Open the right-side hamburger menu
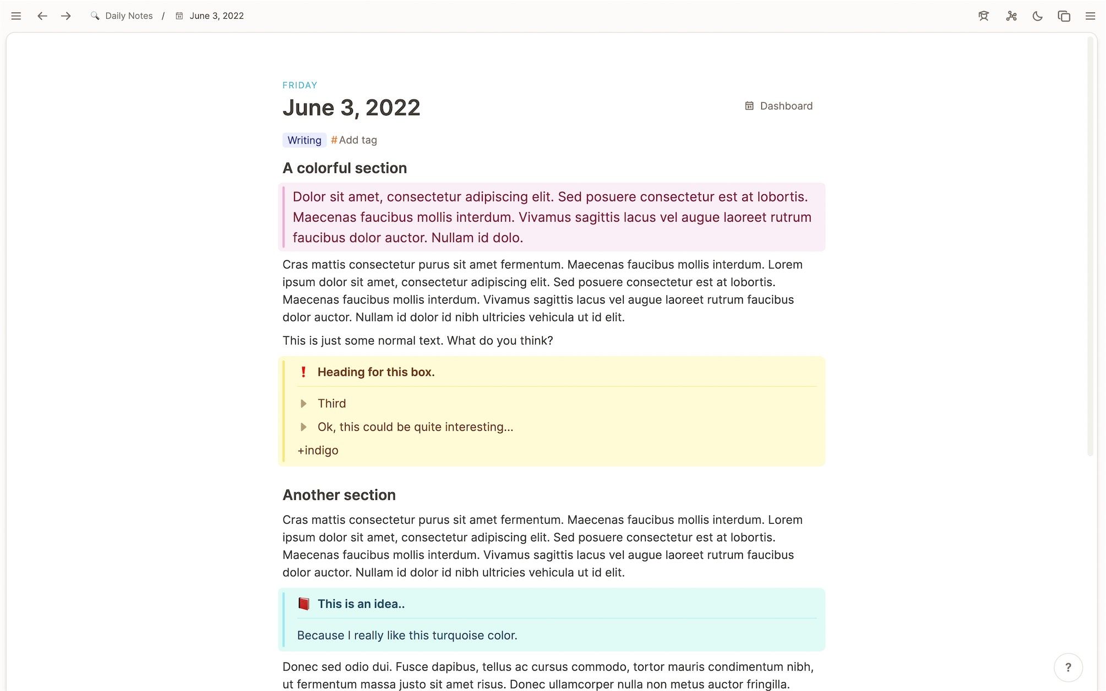This screenshot has height=691, width=1106. pos(1090,16)
